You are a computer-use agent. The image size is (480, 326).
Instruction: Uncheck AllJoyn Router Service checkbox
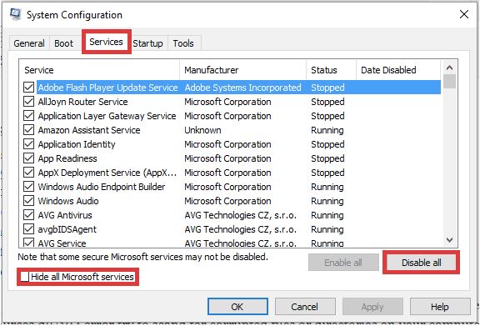pos(29,102)
